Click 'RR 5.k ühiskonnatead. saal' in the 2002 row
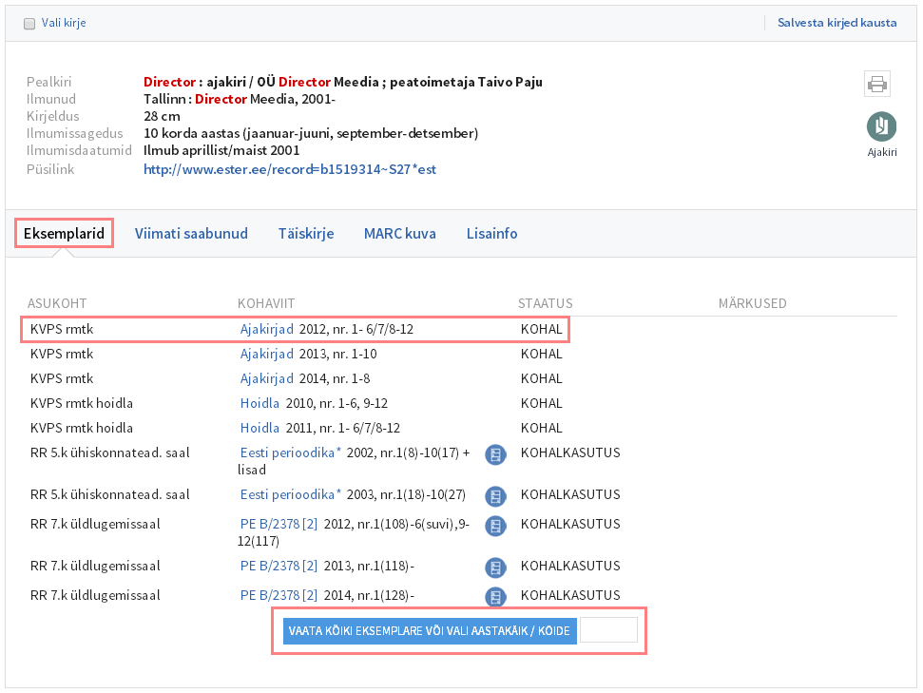This screenshot has height=693, width=923. pos(110,452)
